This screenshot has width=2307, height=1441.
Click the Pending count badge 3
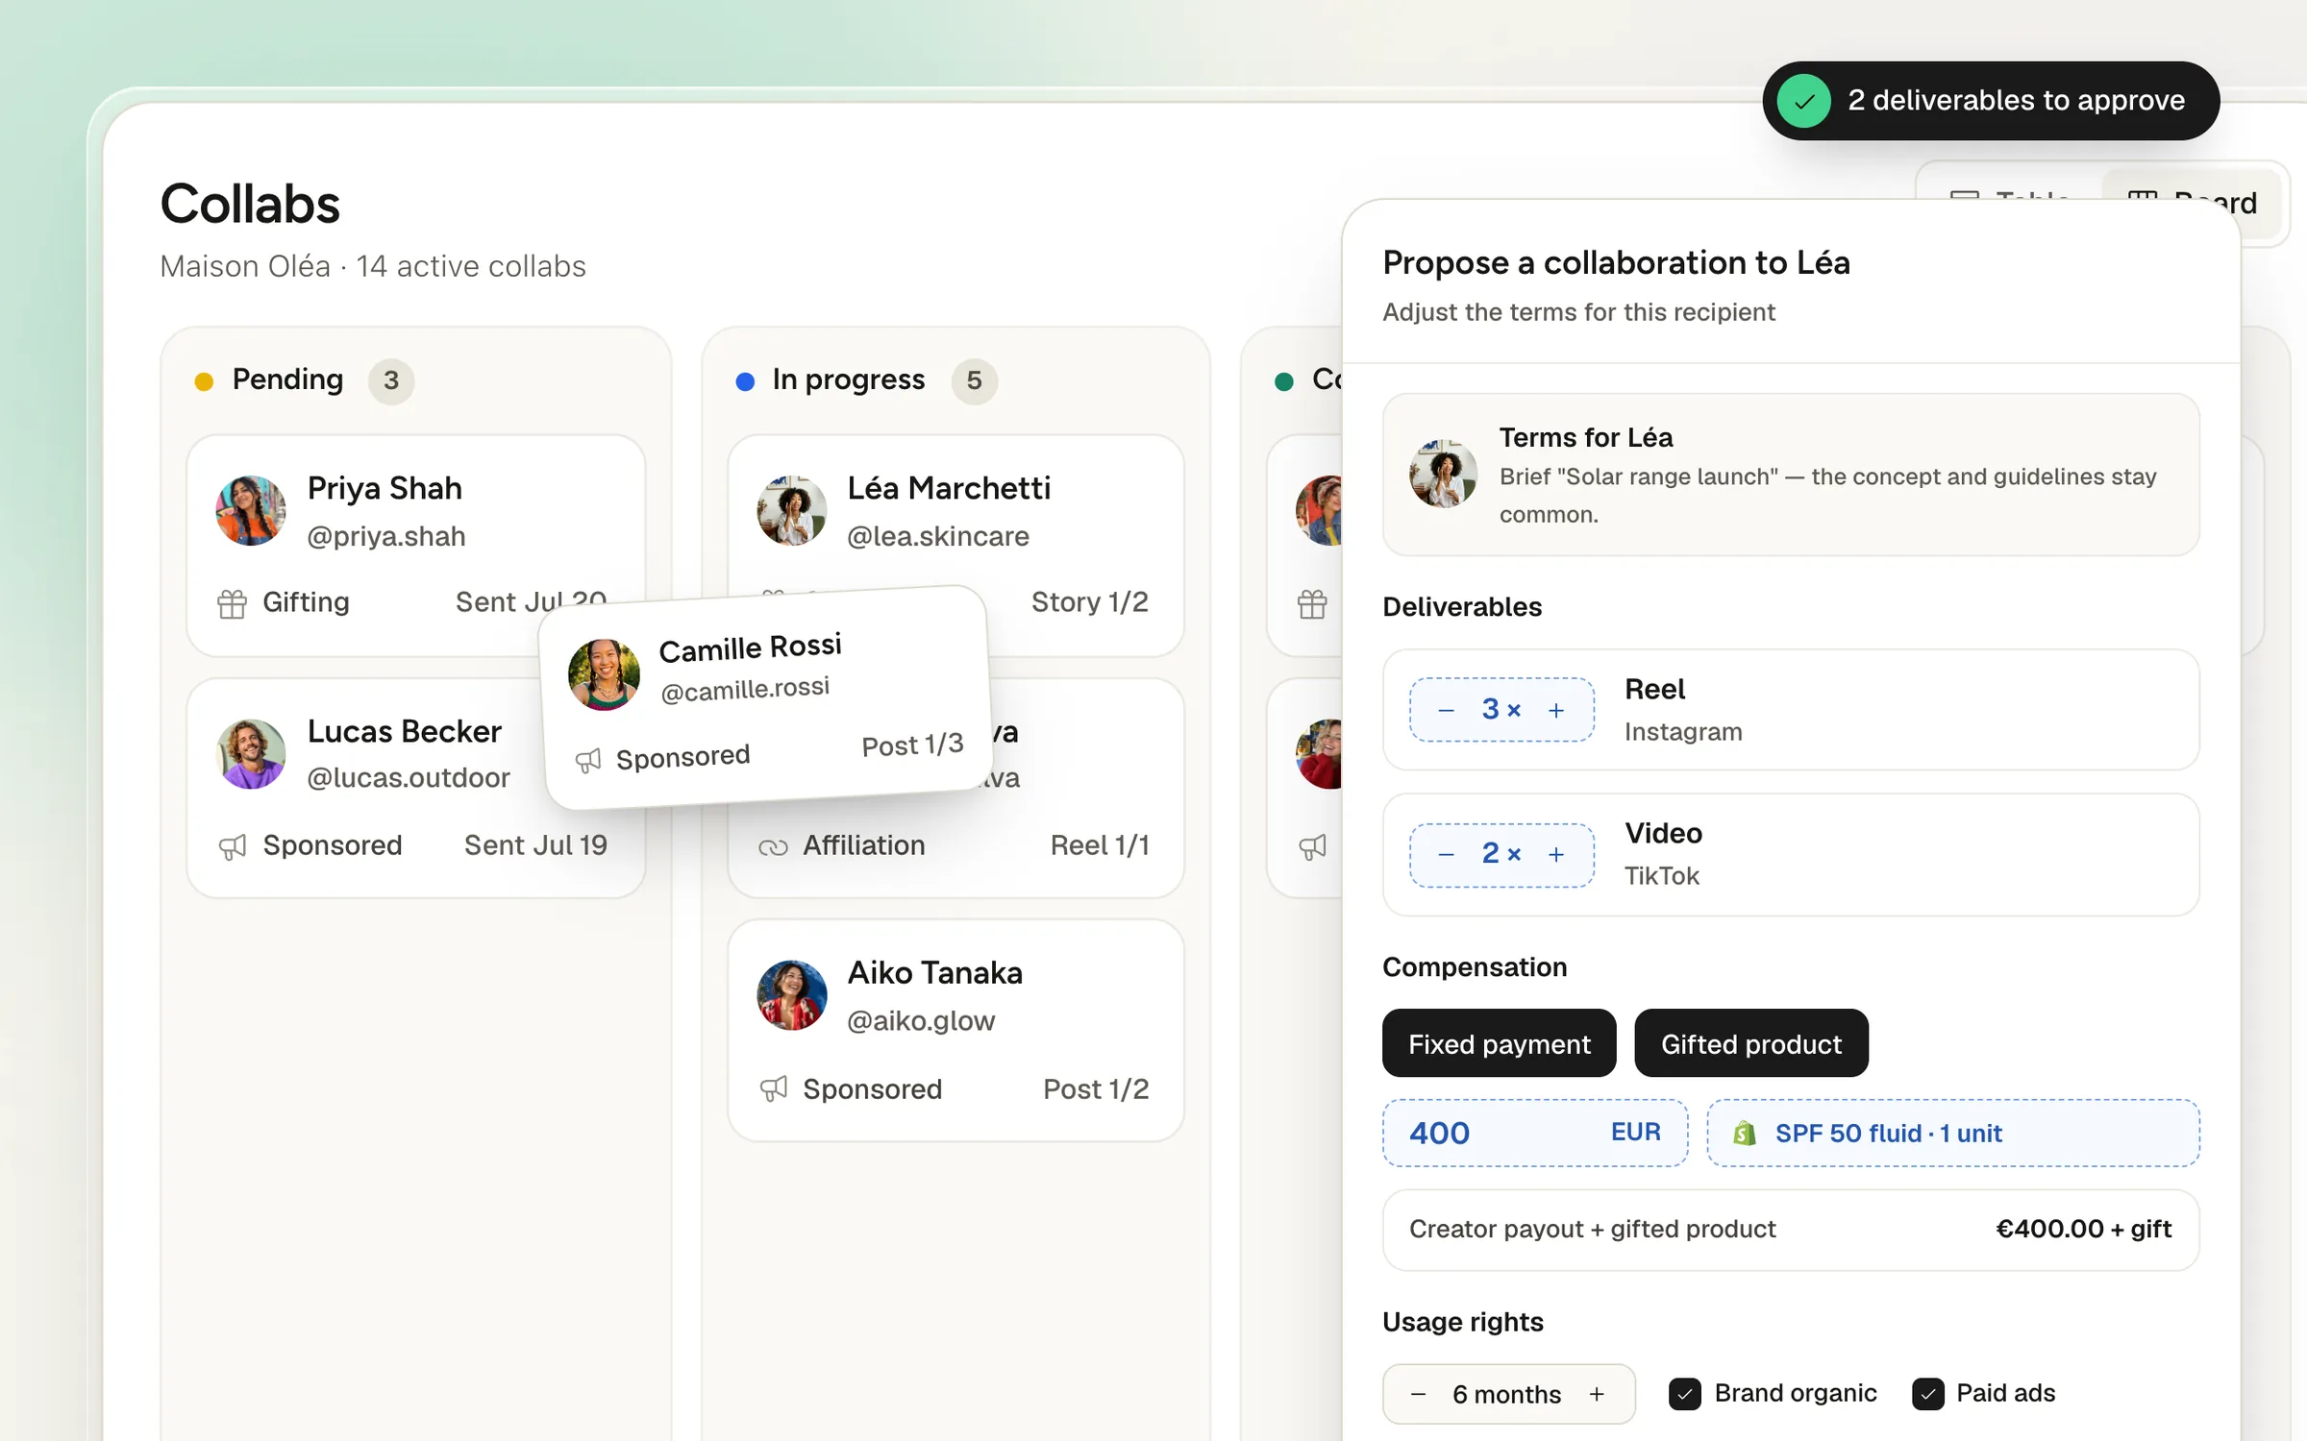click(x=391, y=381)
